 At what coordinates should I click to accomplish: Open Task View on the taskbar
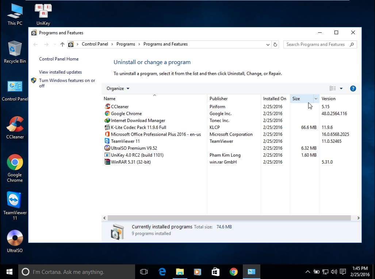point(144,272)
